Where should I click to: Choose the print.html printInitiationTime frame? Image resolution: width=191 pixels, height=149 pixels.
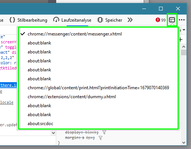coord(98,88)
